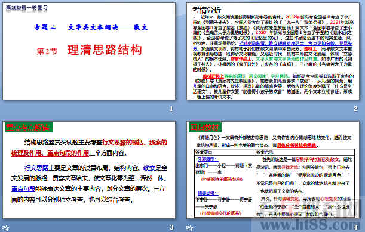Click the slide number 2 label

(355, 109)
